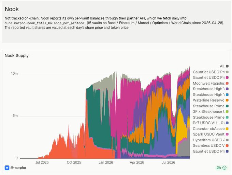232x175 pixels.
Task: Toggle magenta-swatch Gauntlet USDC Pri legend entry
Action: click(x=211, y=77)
